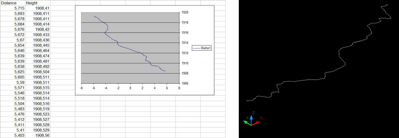399x138 pixels.
Task: Select the cell containing 1908,414
Action: coord(38,24)
